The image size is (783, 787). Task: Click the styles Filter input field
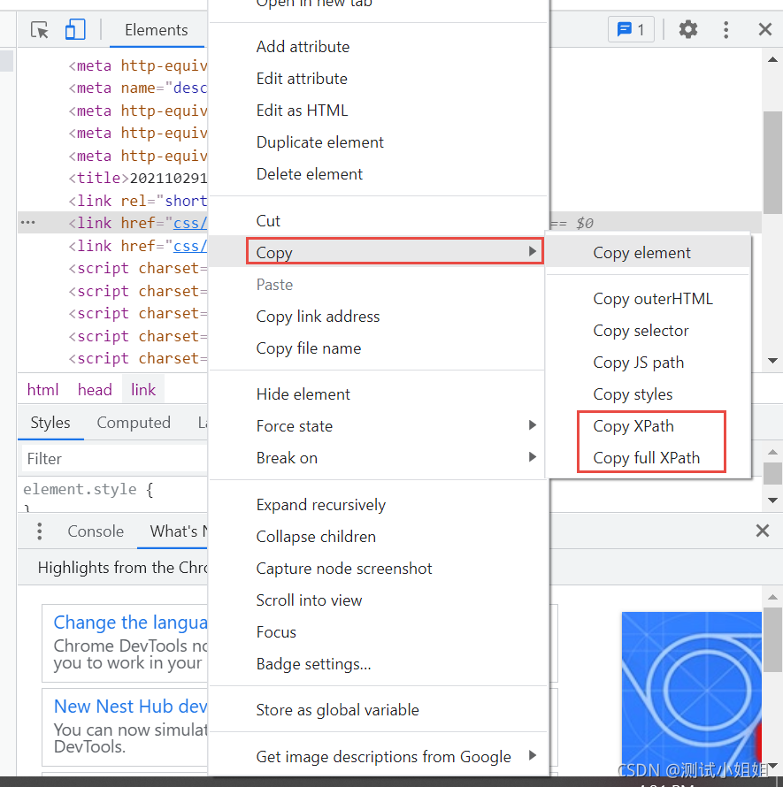tap(114, 459)
